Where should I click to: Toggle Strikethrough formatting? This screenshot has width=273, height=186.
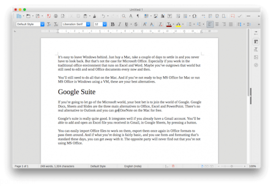136,24
